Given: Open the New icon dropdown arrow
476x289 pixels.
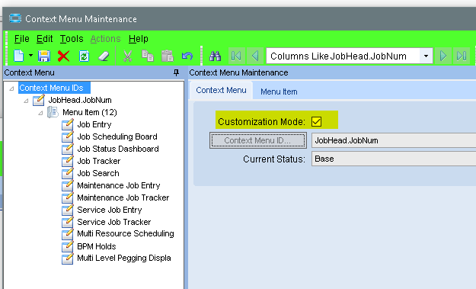Looking at the screenshot, I should pos(30,56).
